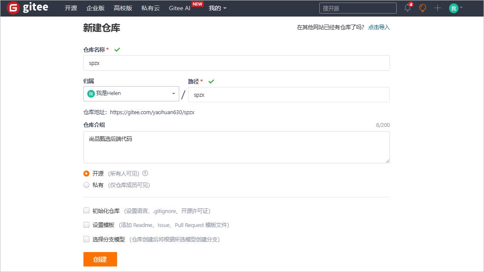Focus the 仓库名称 input field
This screenshot has height=272, width=484.
click(x=236, y=63)
